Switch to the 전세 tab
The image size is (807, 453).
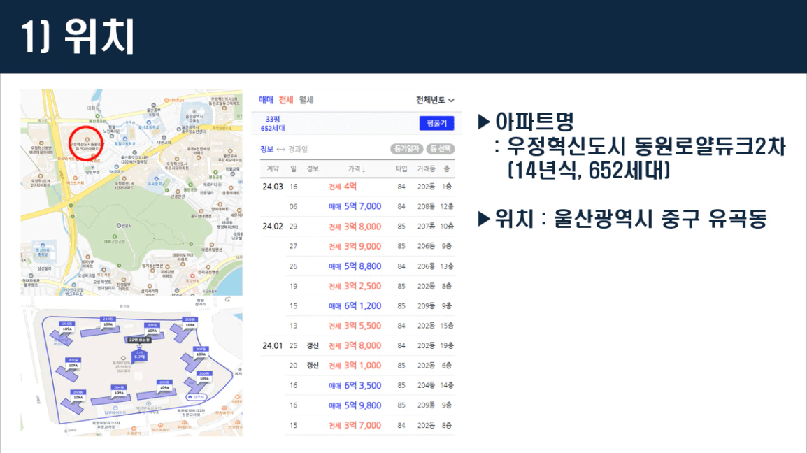(x=286, y=100)
